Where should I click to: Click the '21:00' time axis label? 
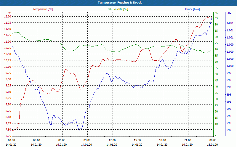pyautogui.click(x=188, y=140)
